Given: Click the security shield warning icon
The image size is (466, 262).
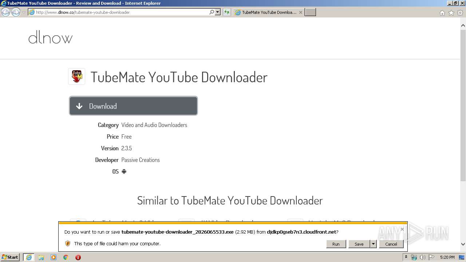Looking at the screenshot, I should click(x=67, y=243).
